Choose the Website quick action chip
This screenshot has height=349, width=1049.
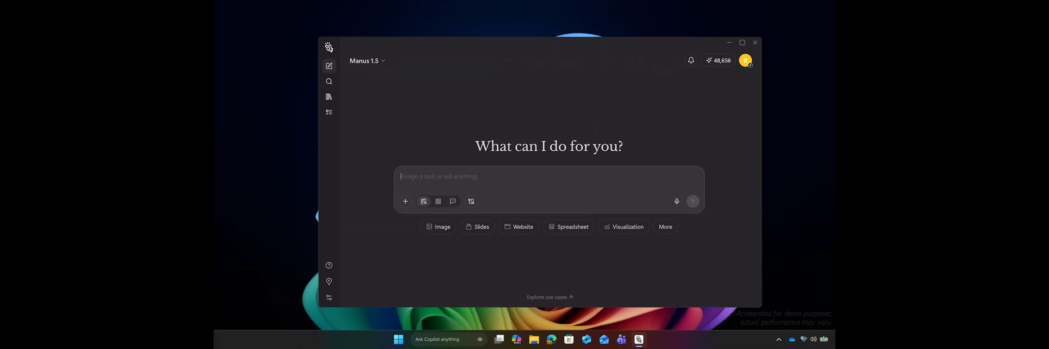pyautogui.click(x=519, y=227)
